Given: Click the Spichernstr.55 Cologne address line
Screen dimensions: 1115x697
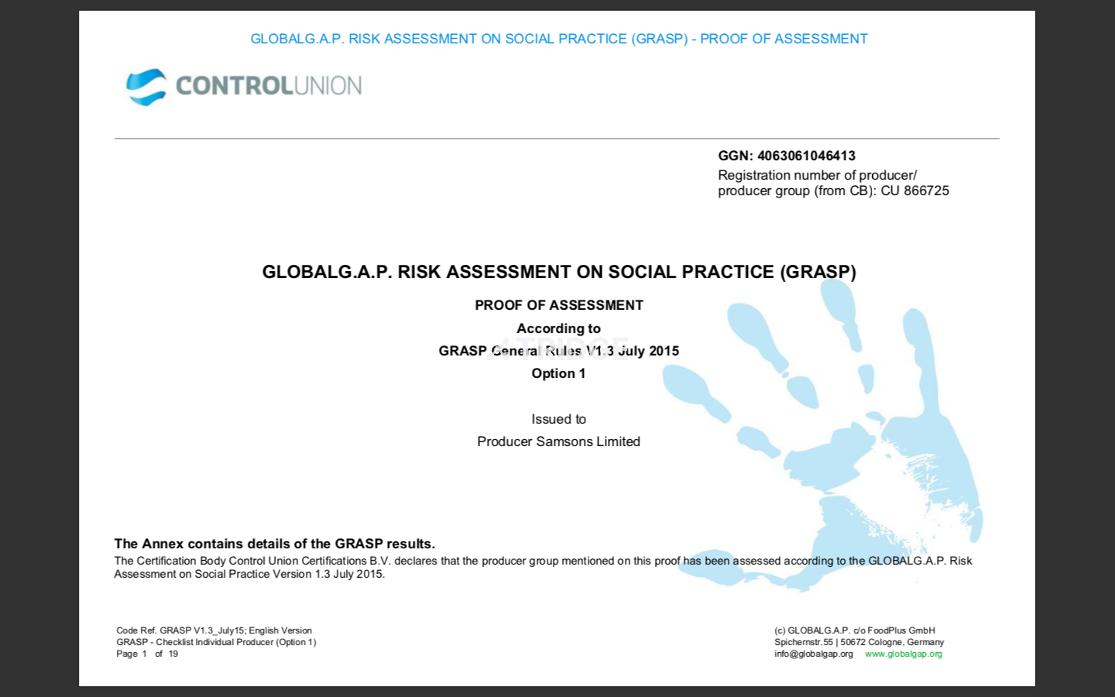Looking at the screenshot, I should point(859,642).
